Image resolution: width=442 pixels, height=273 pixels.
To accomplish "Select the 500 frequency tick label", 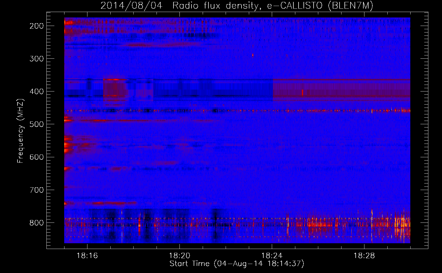I will point(37,124).
